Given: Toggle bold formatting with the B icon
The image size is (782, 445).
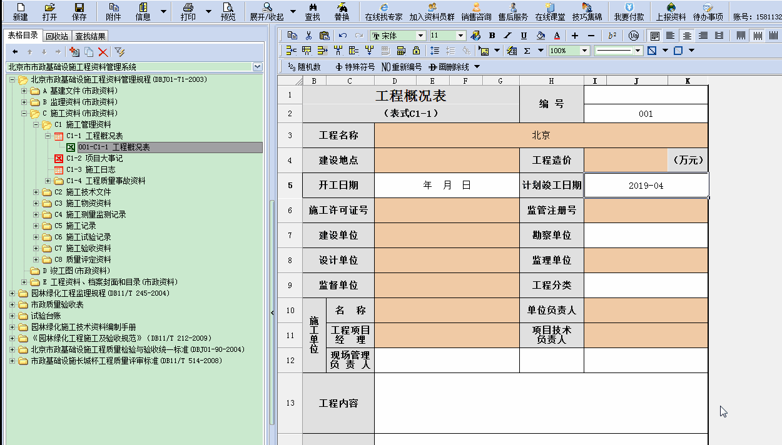Looking at the screenshot, I should click(x=493, y=36).
